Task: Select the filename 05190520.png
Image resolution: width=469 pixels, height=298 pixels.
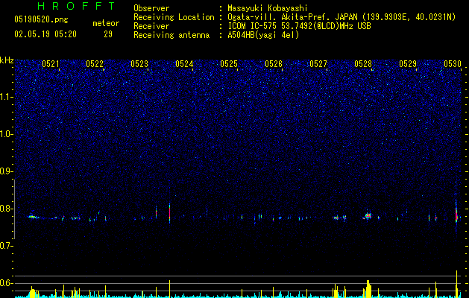Action: click(x=41, y=19)
